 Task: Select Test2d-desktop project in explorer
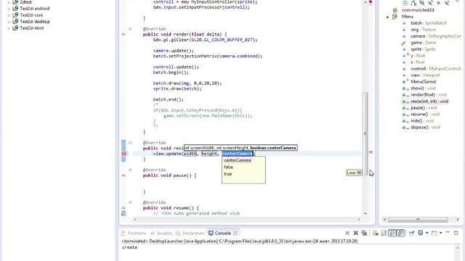(35, 22)
